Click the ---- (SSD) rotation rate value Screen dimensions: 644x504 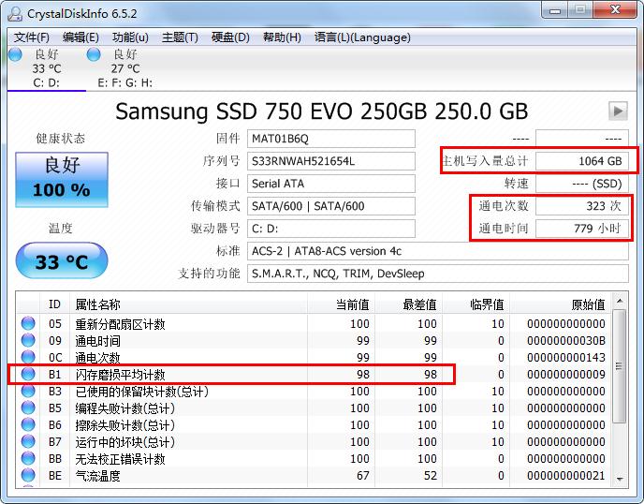582,184
